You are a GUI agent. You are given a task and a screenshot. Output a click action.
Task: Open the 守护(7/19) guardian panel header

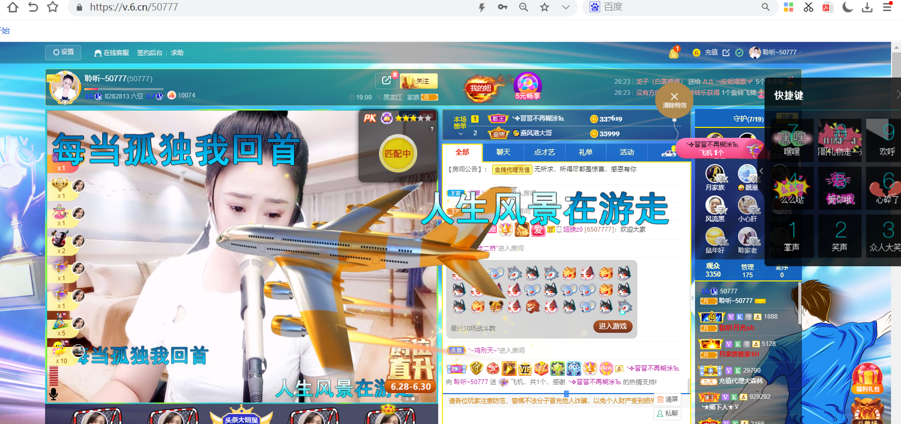coord(748,119)
